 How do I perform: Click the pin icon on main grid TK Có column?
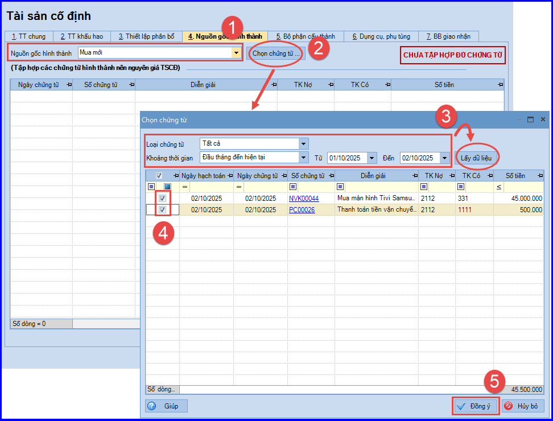click(x=387, y=85)
